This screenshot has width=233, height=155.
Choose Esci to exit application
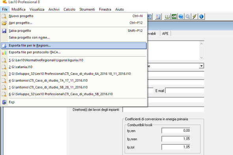(74, 102)
